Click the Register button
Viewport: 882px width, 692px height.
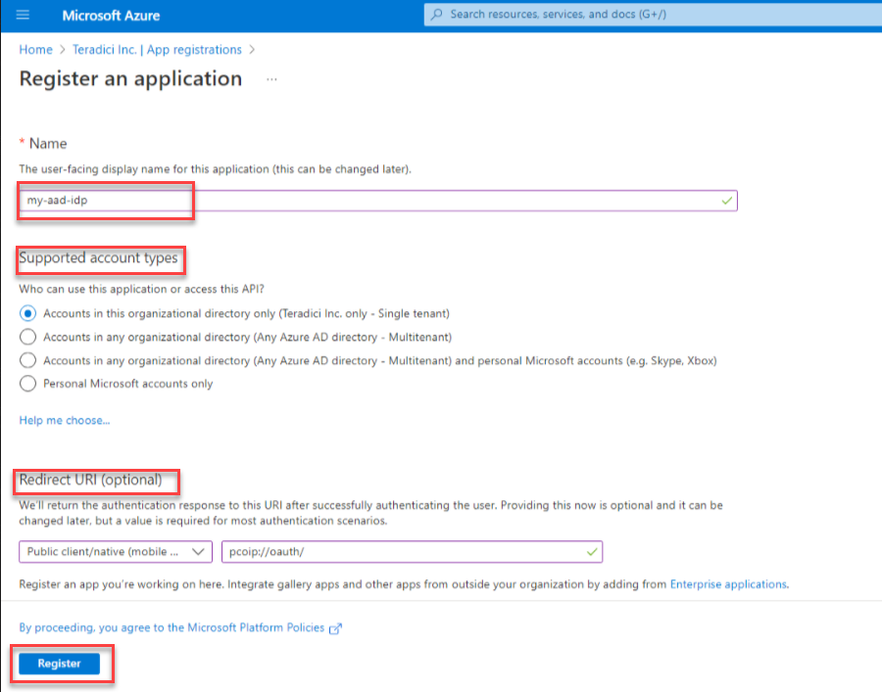[60, 664]
